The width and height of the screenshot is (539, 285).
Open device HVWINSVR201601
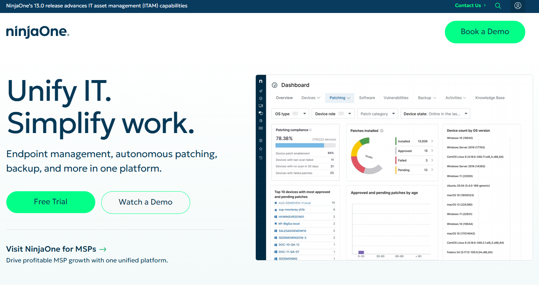point(291,217)
